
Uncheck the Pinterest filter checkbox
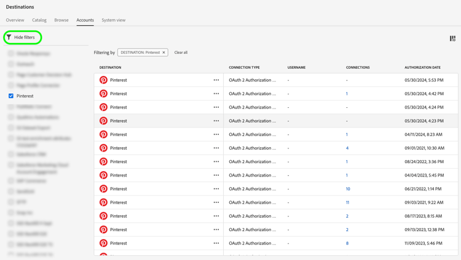click(x=11, y=96)
